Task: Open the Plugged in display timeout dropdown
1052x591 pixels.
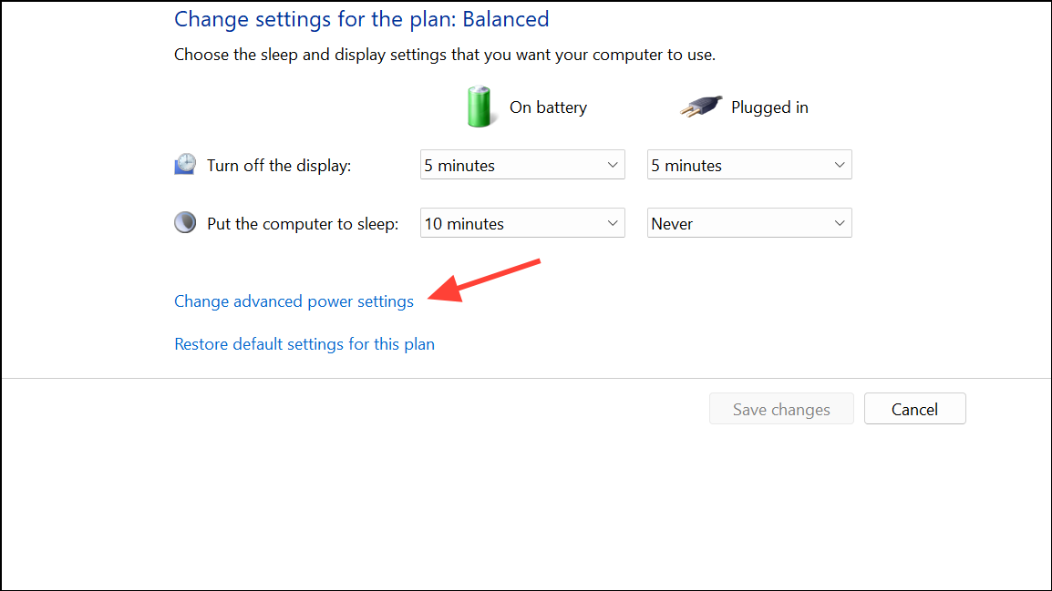Action: click(749, 164)
